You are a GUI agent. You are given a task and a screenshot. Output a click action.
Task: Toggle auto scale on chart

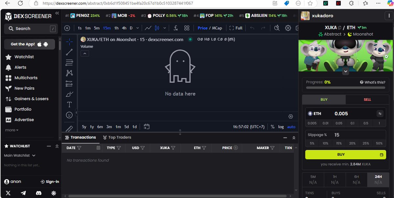point(291,127)
